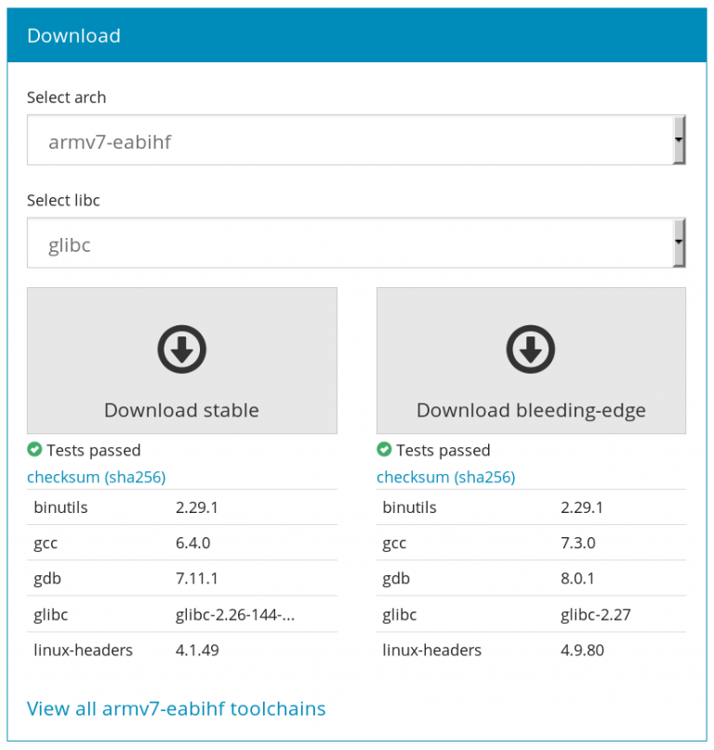714x750 pixels.
Task: Click green check icon beside bleeding-edge Tests passed
Action: point(384,450)
